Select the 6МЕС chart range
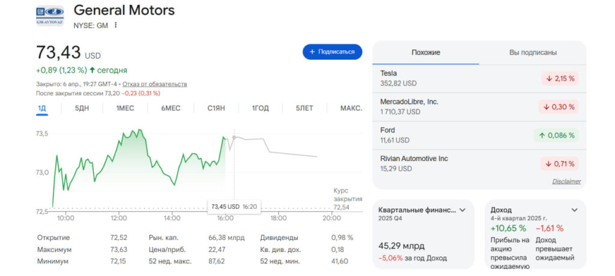 (x=171, y=108)
